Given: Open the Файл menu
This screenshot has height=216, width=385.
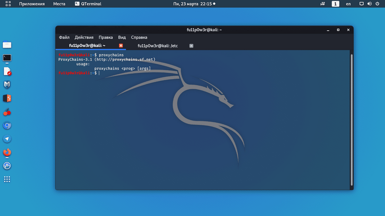Looking at the screenshot, I should click(64, 37).
